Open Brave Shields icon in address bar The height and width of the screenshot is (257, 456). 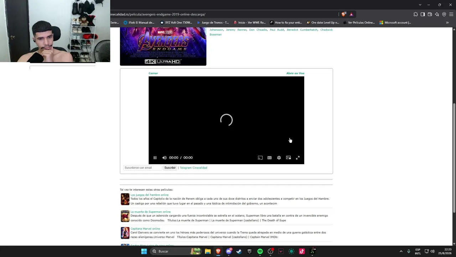click(x=343, y=14)
